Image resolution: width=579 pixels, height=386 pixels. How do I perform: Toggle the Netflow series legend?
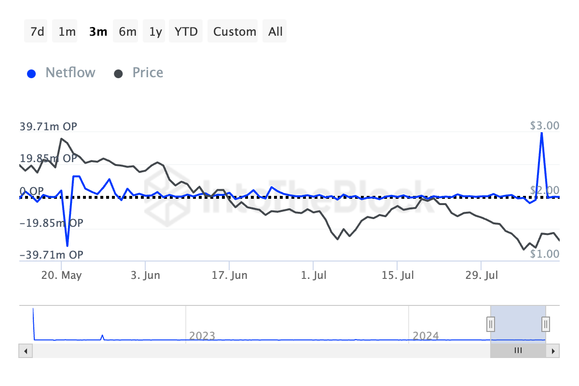[70, 73]
